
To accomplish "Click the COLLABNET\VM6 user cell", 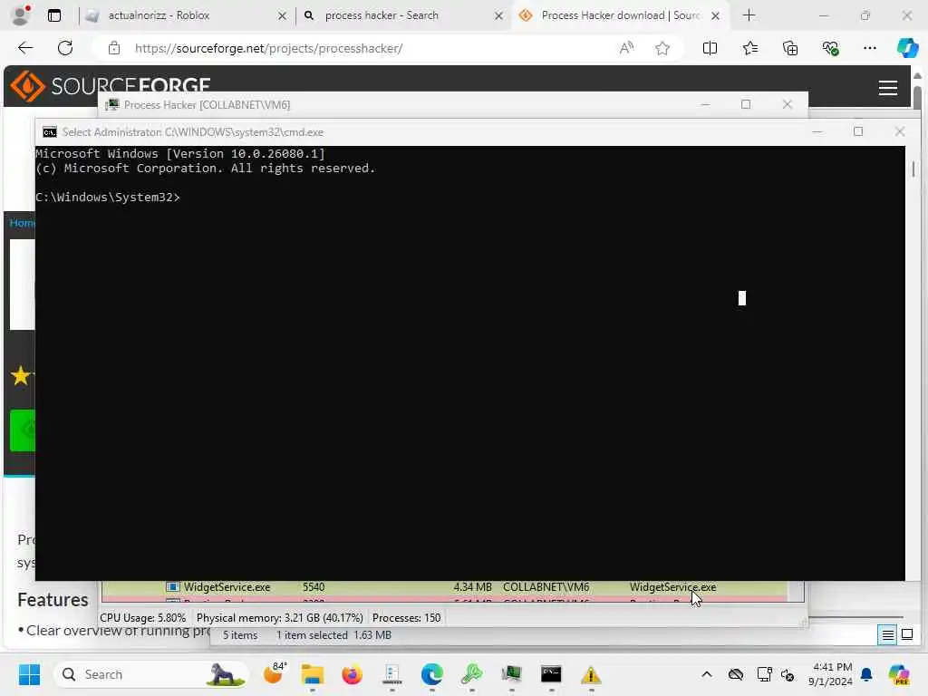I will pos(546,587).
